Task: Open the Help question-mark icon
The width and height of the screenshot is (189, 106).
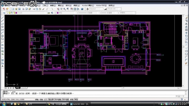Action: click(x=82, y=9)
